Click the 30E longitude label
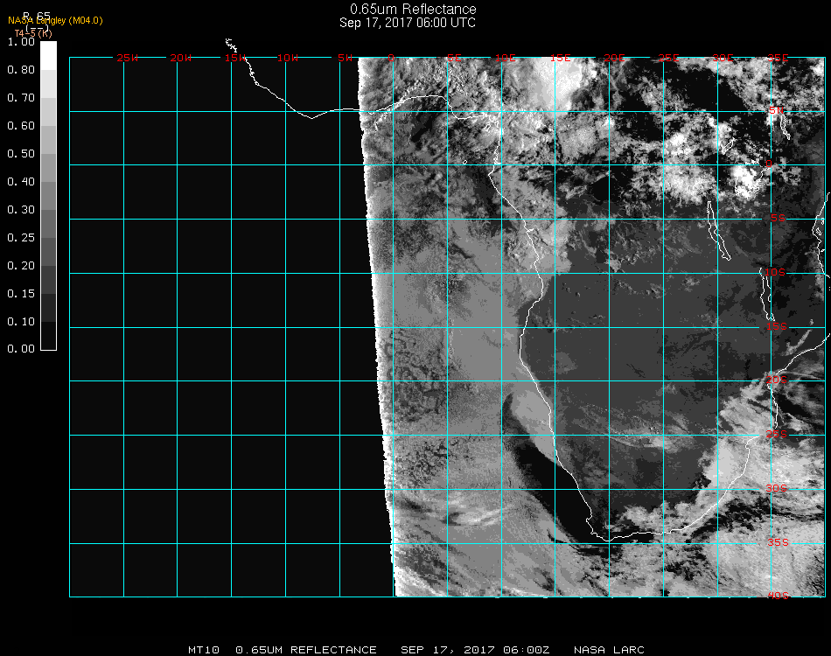The height and width of the screenshot is (656, 831). 723,58
